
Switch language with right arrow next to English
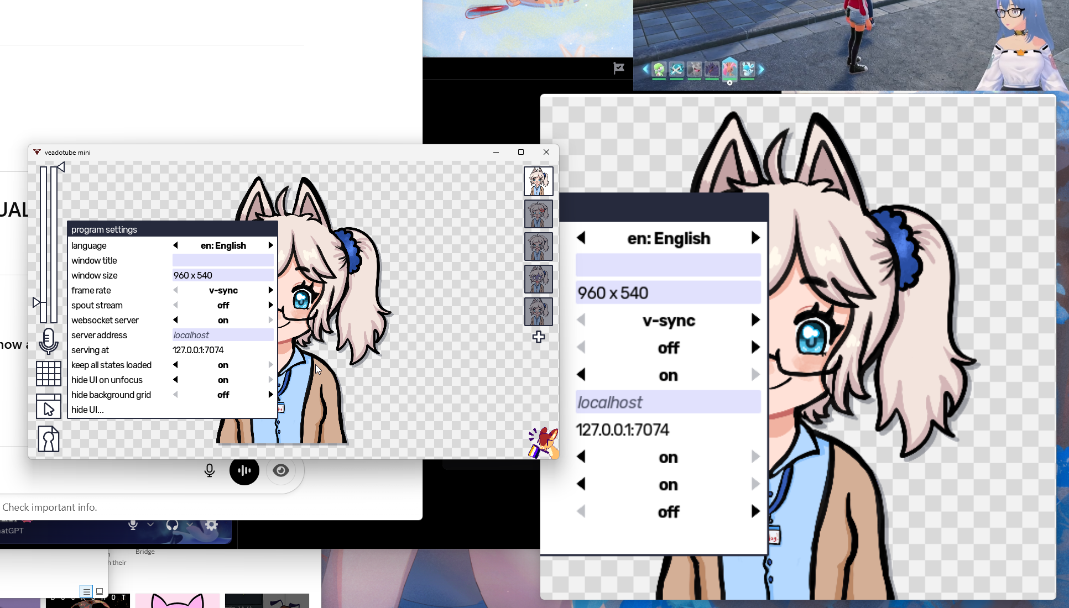tap(270, 245)
